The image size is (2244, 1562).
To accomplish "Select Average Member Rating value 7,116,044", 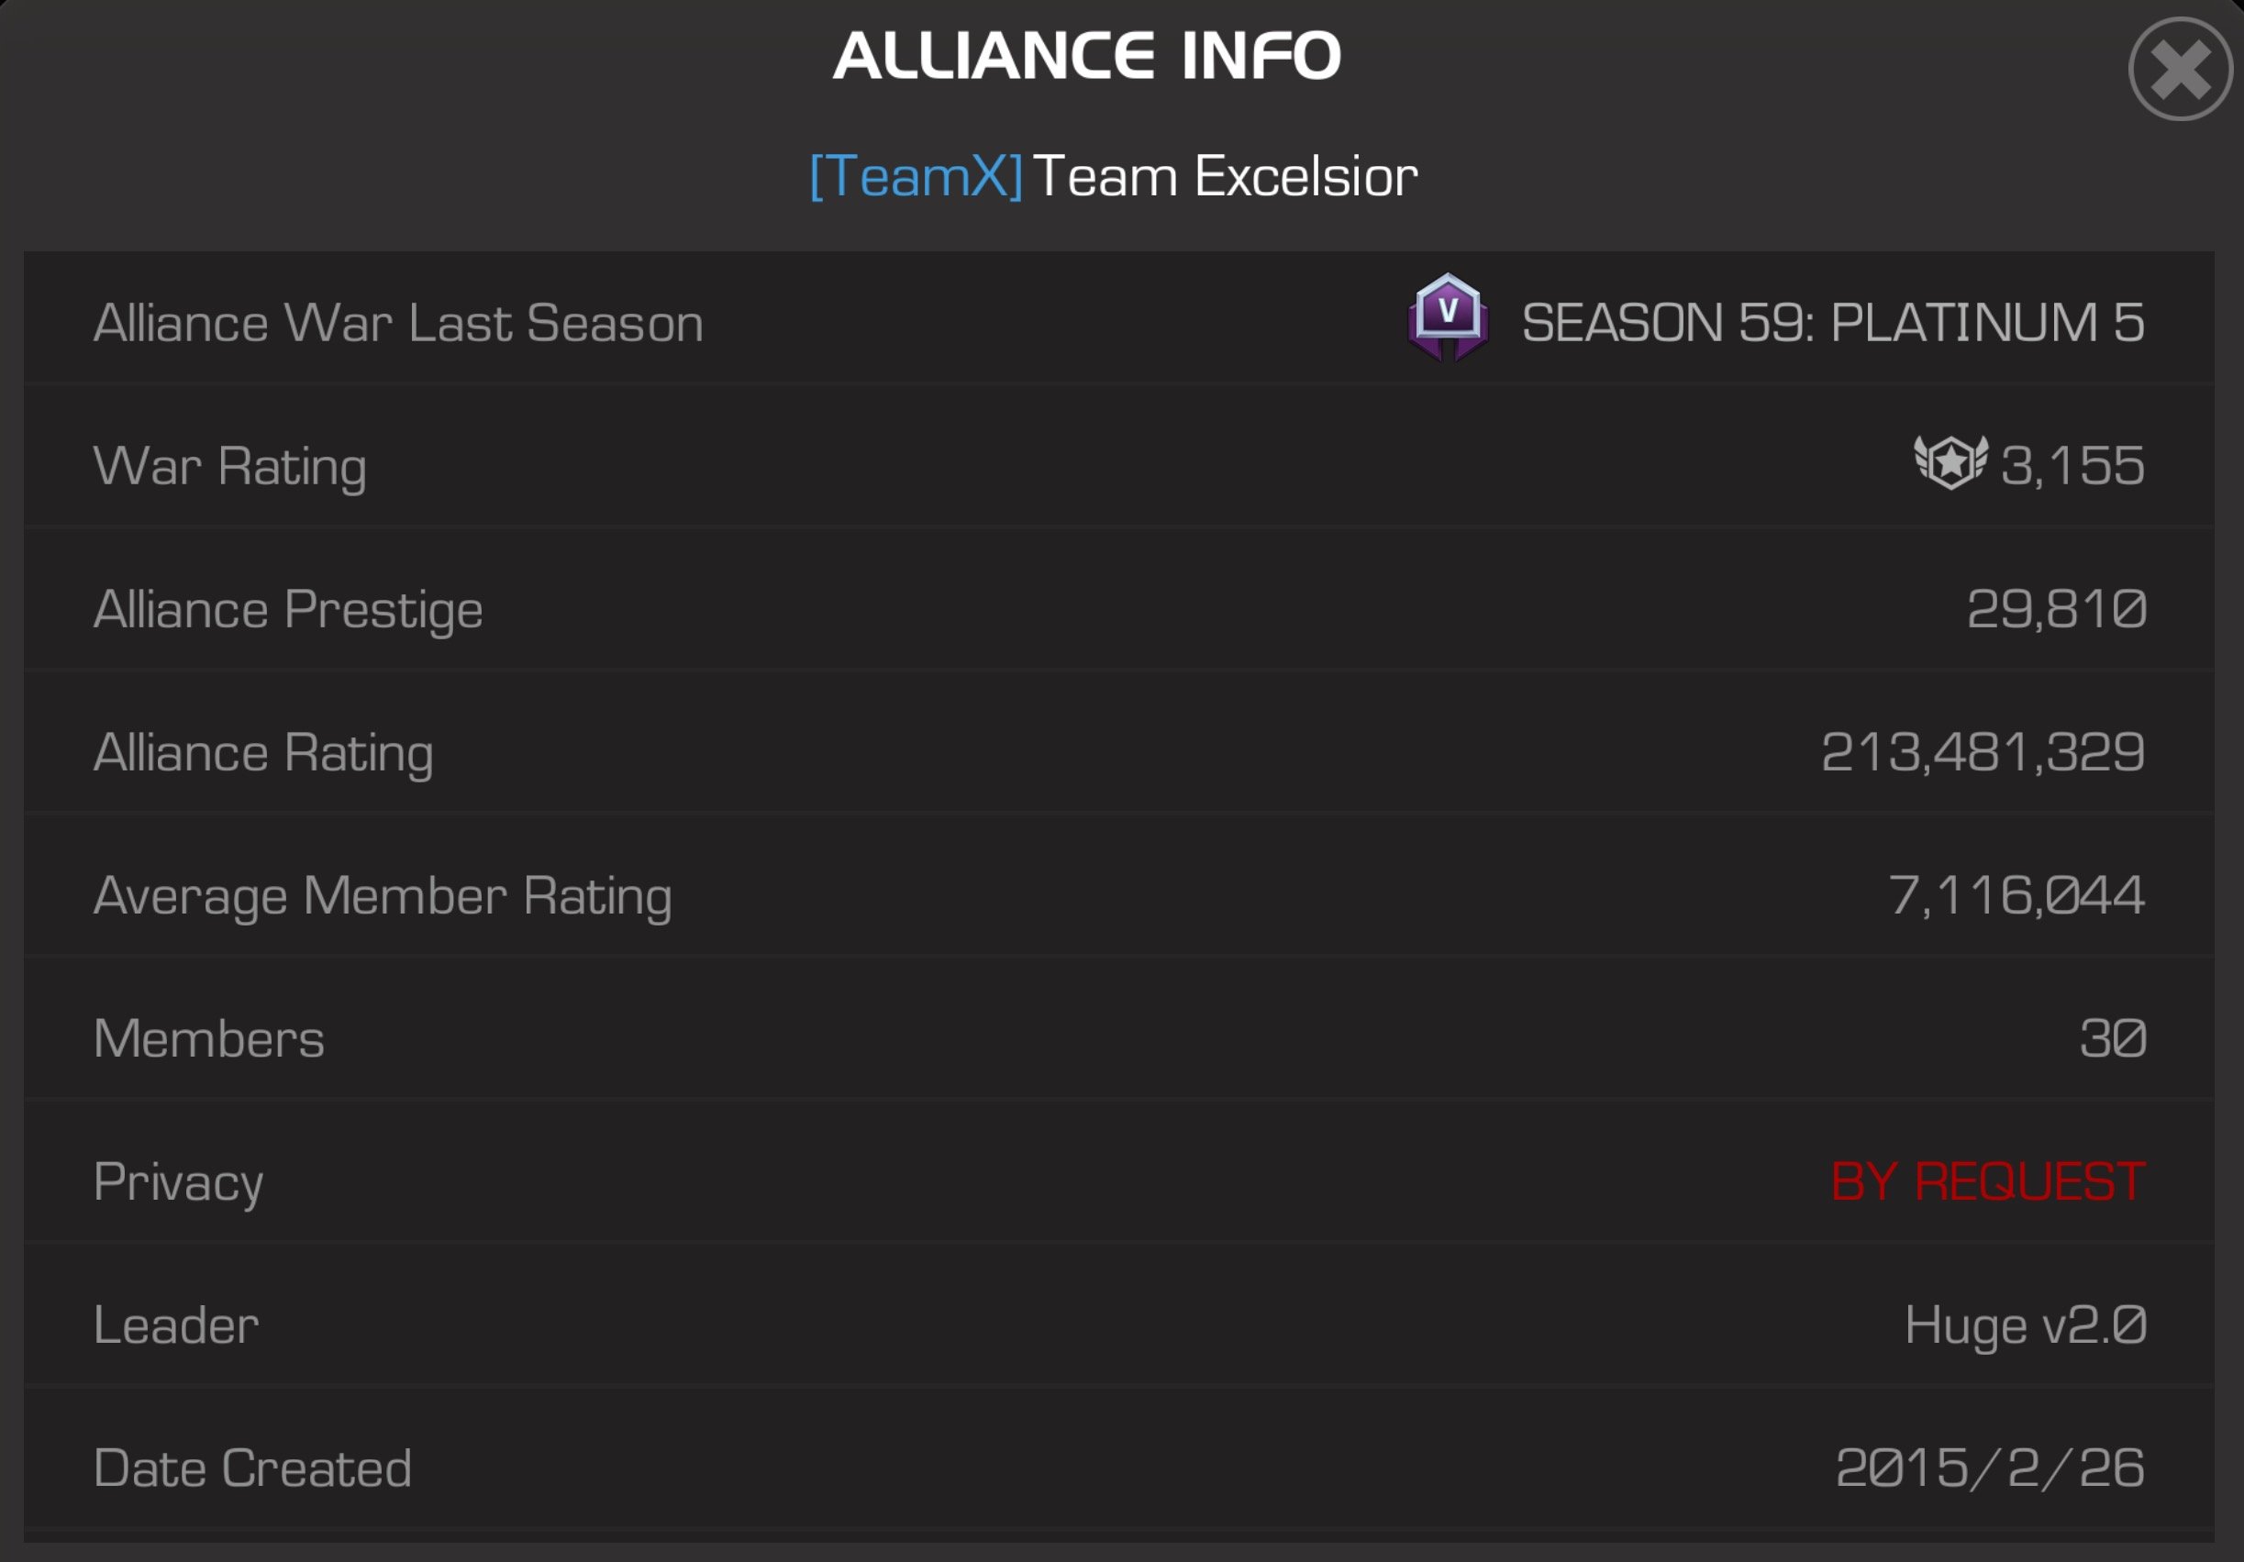I will (x=2016, y=896).
